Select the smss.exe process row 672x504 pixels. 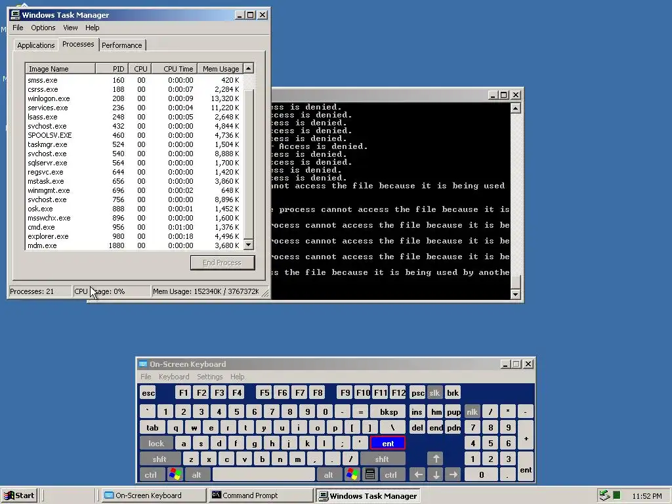coord(134,80)
